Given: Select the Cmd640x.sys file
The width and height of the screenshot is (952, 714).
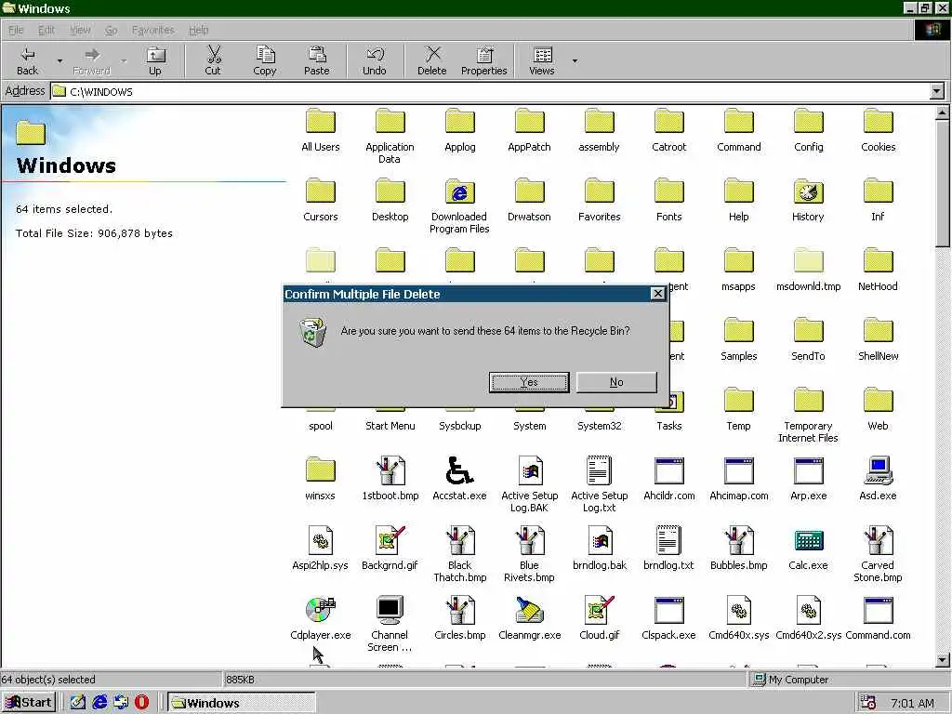Looking at the screenshot, I should 739,618.
